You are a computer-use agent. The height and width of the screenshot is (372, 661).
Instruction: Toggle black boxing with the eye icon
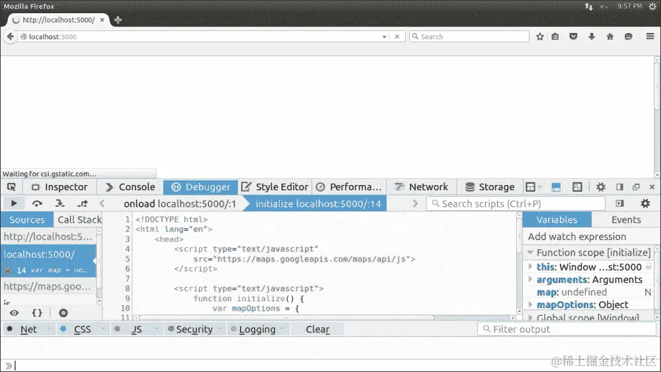click(x=14, y=313)
